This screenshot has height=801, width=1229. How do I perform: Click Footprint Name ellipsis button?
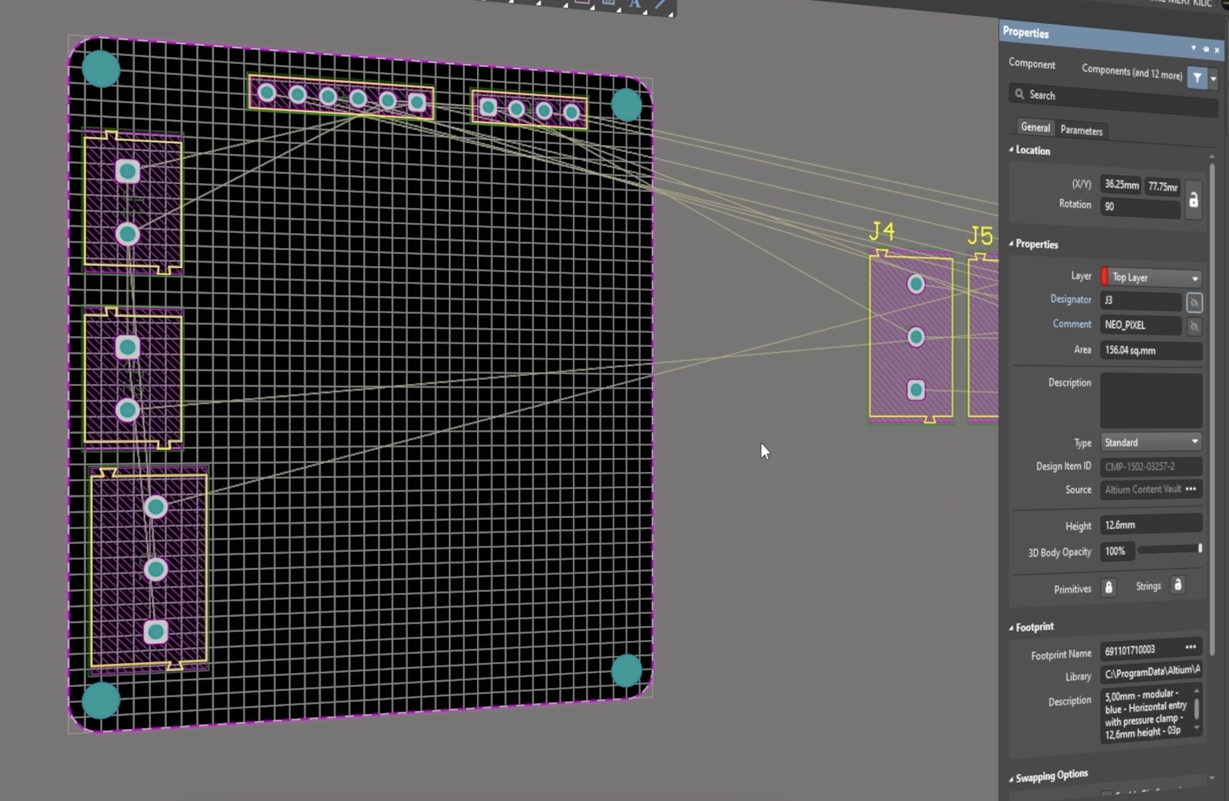point(1190,647)
